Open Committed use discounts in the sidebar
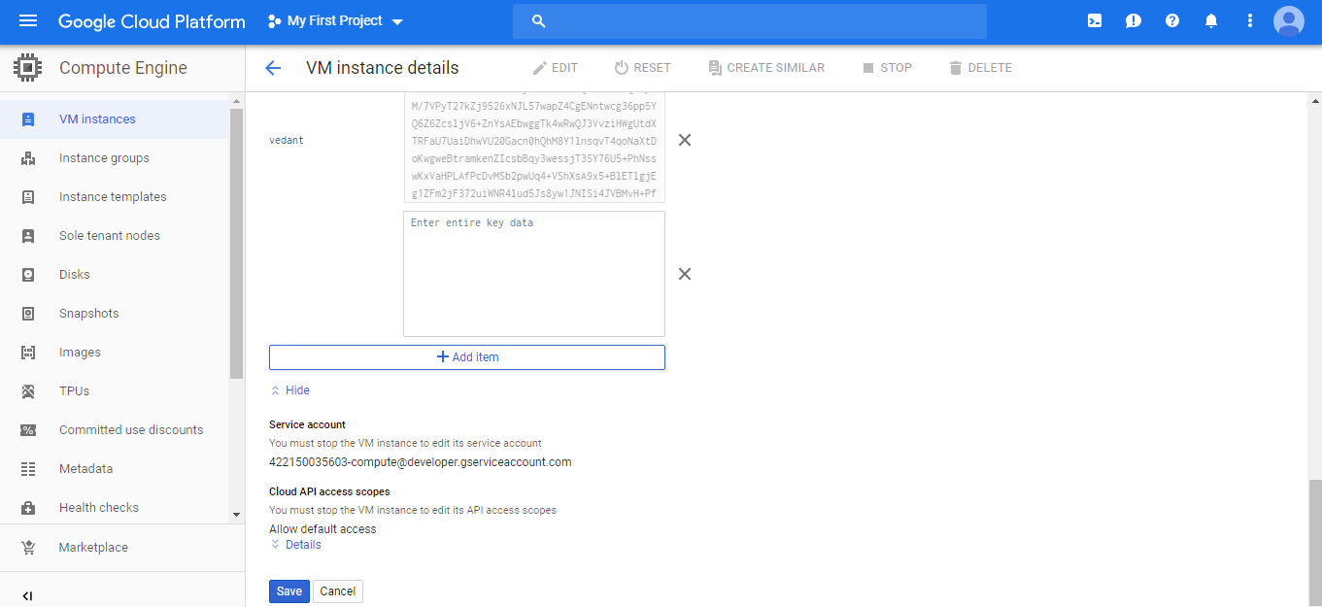 (115, 430)
